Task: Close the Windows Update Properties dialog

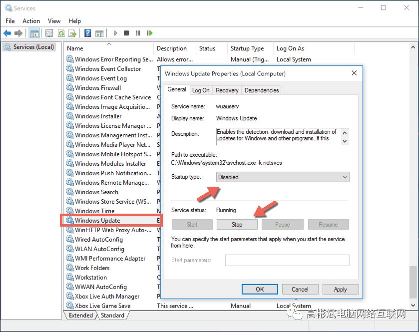Action: tap(354, 73)
